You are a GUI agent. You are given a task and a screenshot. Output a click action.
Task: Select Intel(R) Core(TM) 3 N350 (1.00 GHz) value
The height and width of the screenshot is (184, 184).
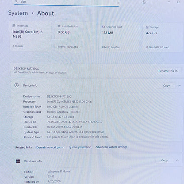pos(69,102)
